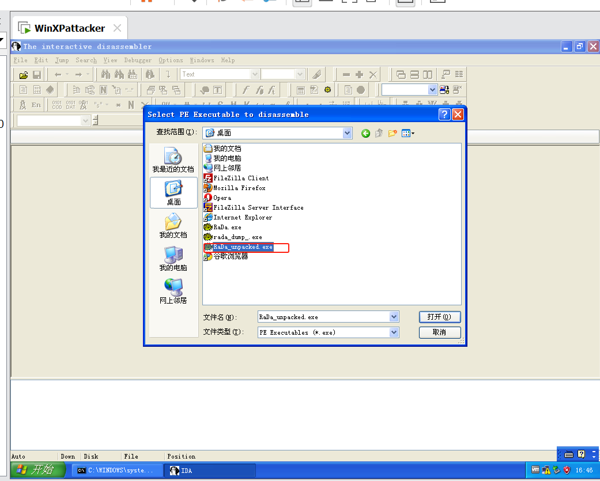Click the 开始 Start button
This screenshot has height=481, width=600.
(x=38, y=469)
